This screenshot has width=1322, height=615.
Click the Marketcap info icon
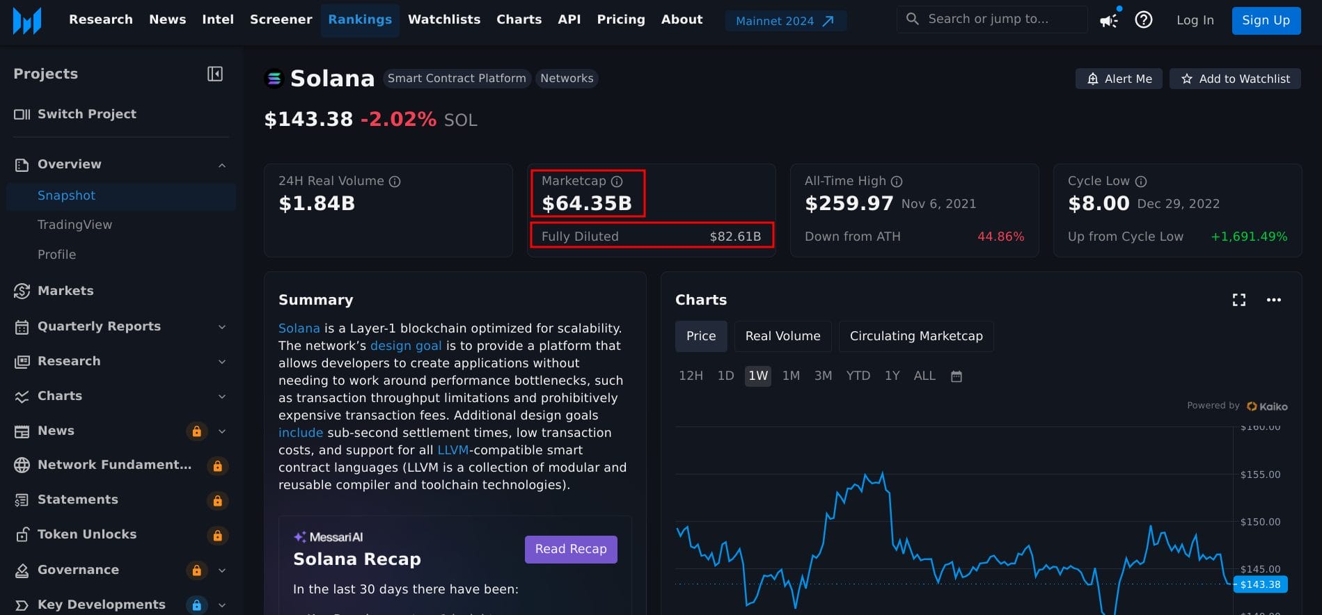617,182
